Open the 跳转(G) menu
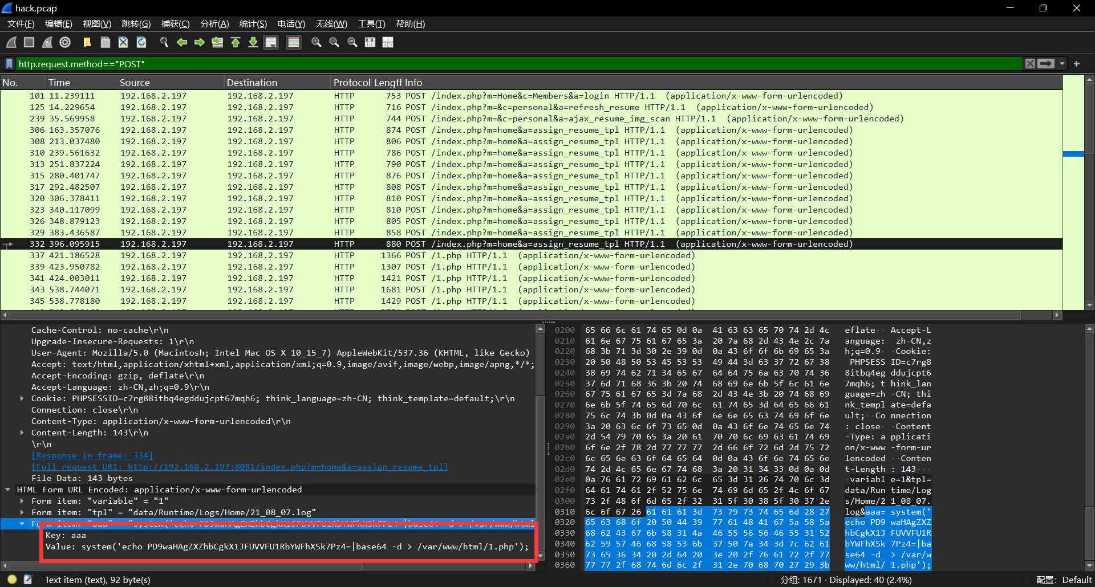This screenshot has height=587, width=1095. tap(136, 24)
